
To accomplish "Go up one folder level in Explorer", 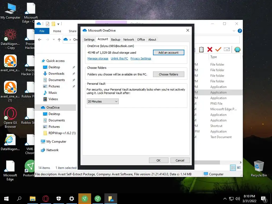I will click(x=59, y=40).
